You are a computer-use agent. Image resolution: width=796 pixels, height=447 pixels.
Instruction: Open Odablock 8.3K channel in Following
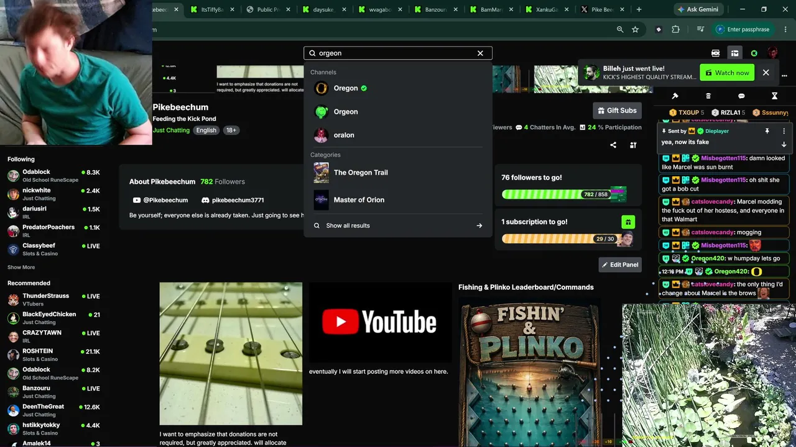coord(53,176)
